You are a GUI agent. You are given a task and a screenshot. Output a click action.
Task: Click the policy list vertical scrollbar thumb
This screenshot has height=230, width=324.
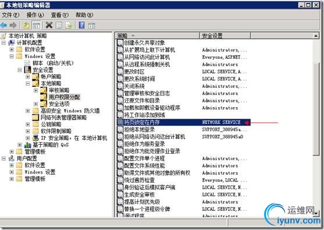316,109
